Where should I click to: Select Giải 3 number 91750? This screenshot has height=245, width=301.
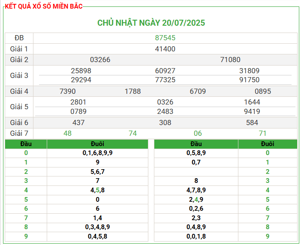point(249,80)
